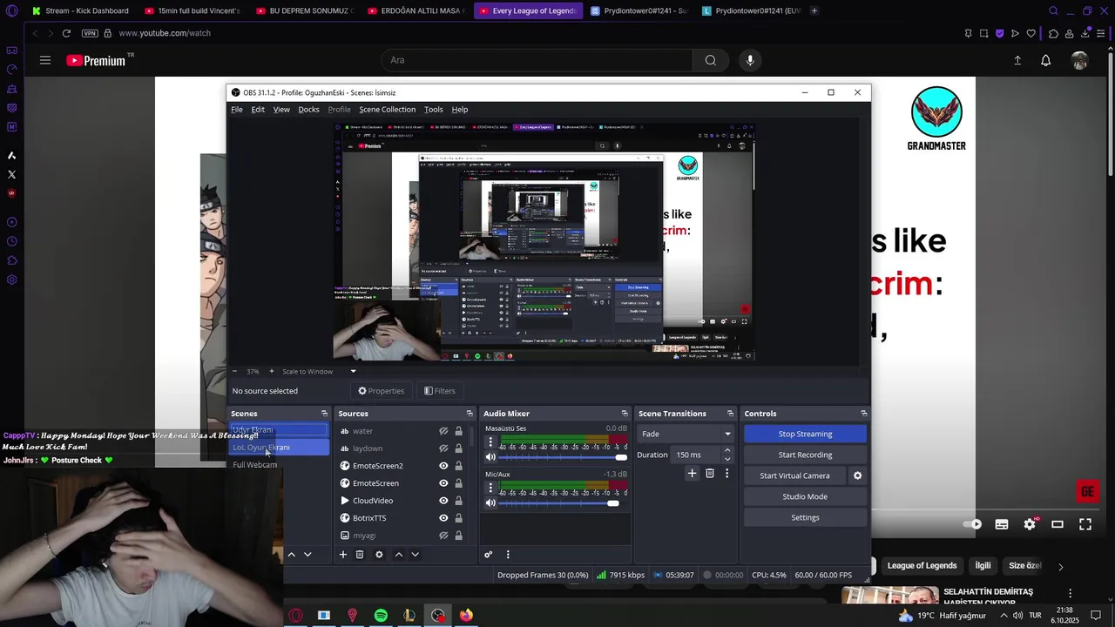
Task: Move scene up in Scenes dock
Action: point(292,555)
